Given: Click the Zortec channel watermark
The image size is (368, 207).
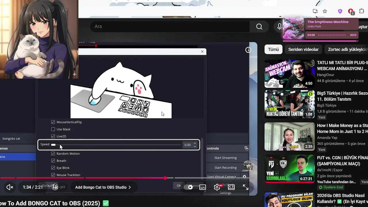Looking at the screenshot, I should pyautogui.click(x=248, y=166).
